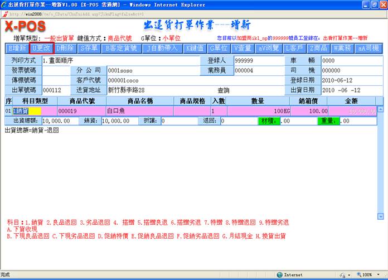Click the V查量 quantity check button
This screenshot has width=388, height=280.
[243, 48]
